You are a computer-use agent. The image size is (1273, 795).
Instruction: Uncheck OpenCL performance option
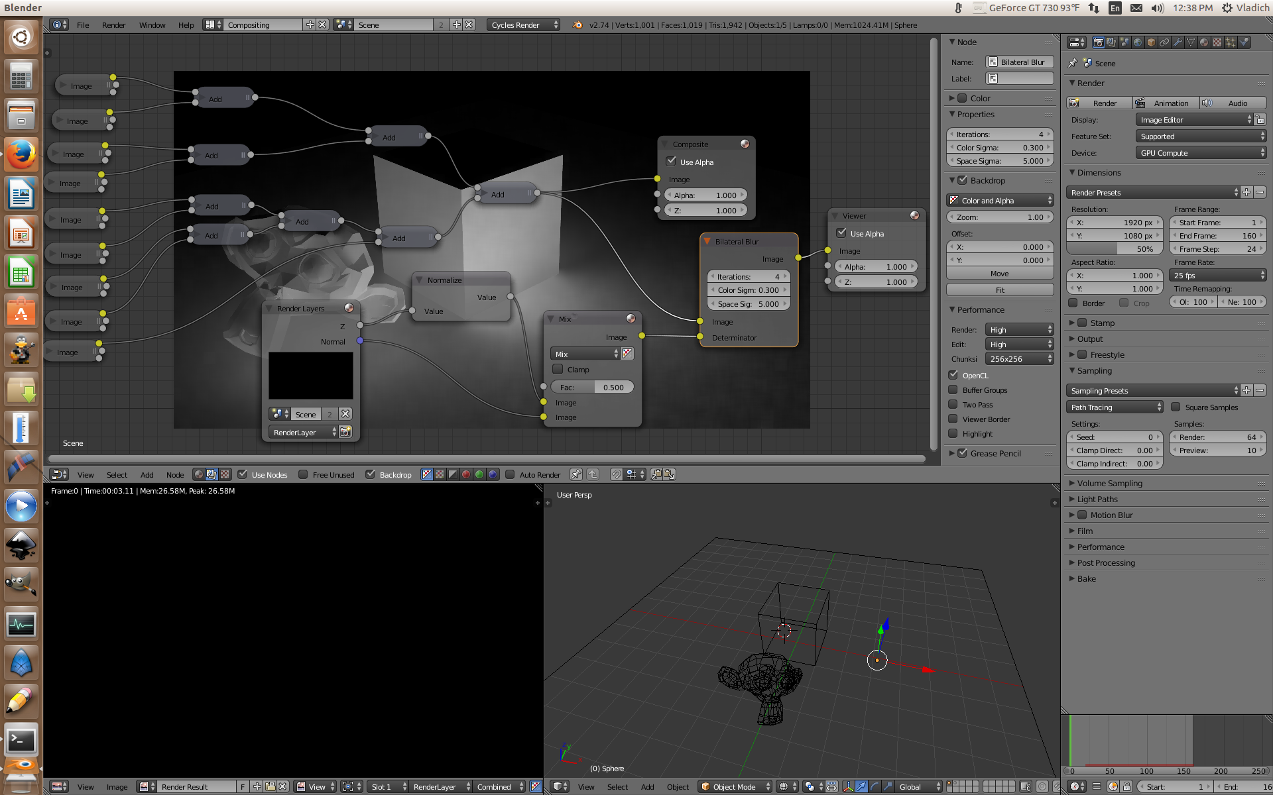click(x=953, y=375)
